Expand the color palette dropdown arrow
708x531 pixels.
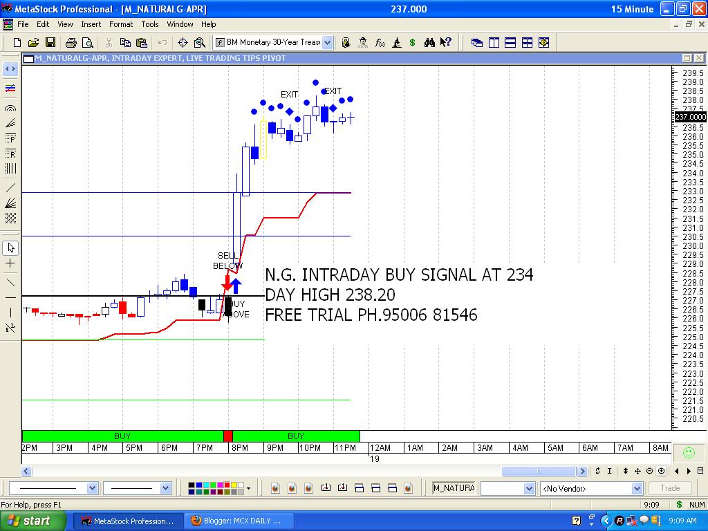(x=248, y=488)
